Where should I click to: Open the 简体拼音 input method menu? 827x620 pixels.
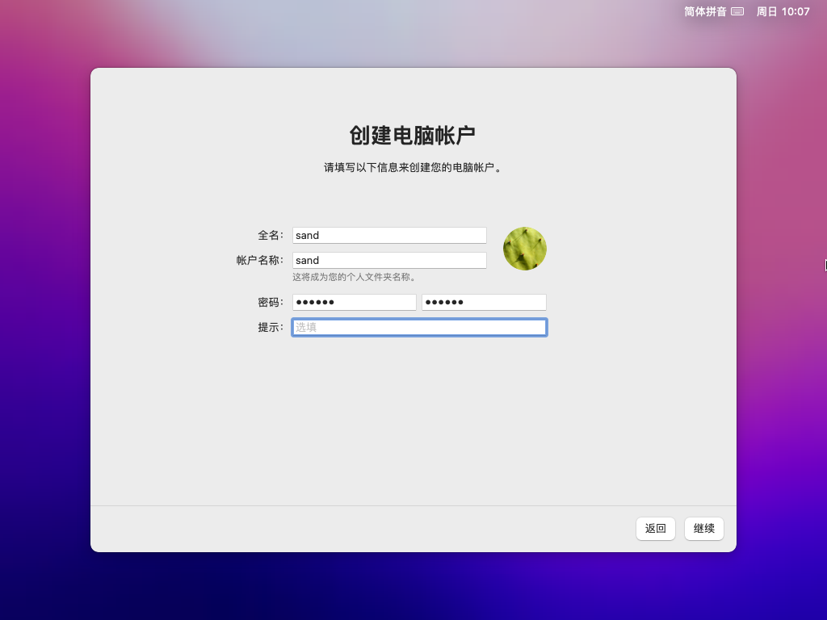705,12
